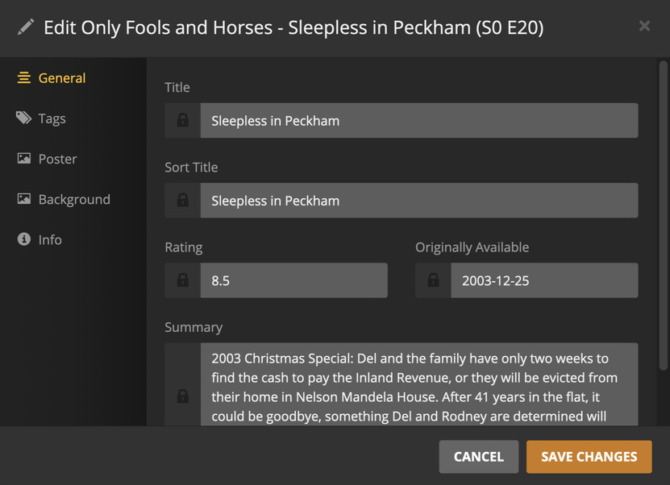Click the Cancel button

[x=478, y=457]
